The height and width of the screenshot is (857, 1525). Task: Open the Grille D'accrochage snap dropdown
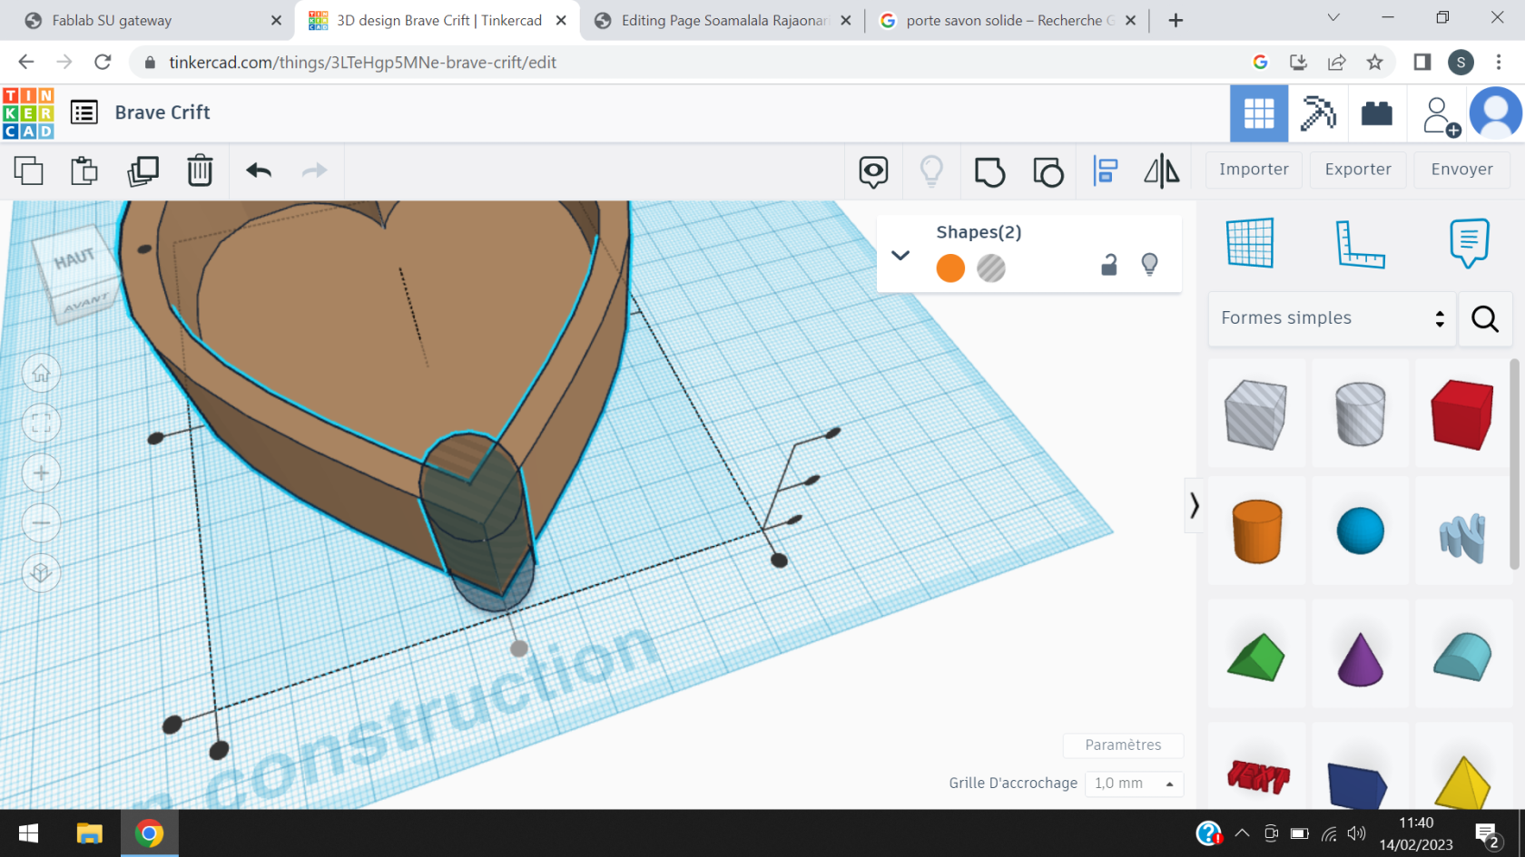coord(1134,783)
